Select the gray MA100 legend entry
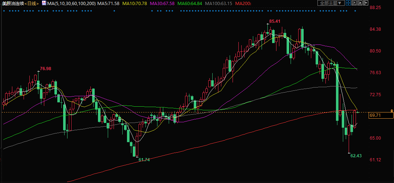 tap(218, 3)
